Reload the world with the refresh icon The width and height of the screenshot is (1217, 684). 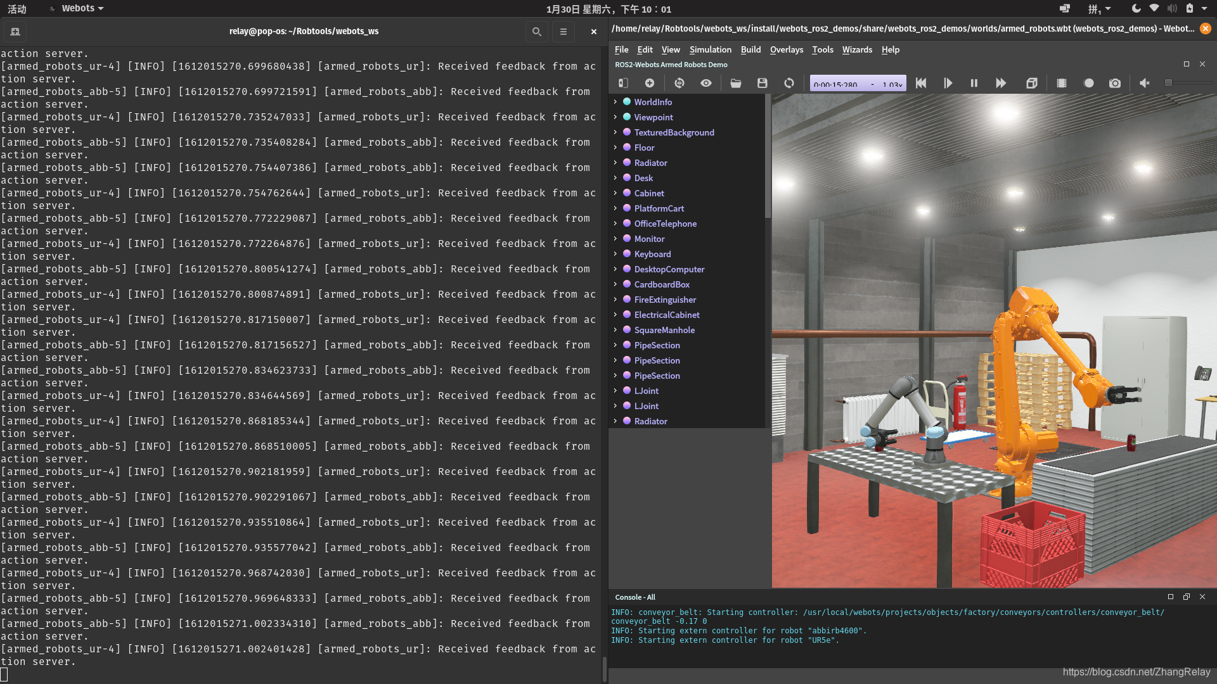coord(789,83)
